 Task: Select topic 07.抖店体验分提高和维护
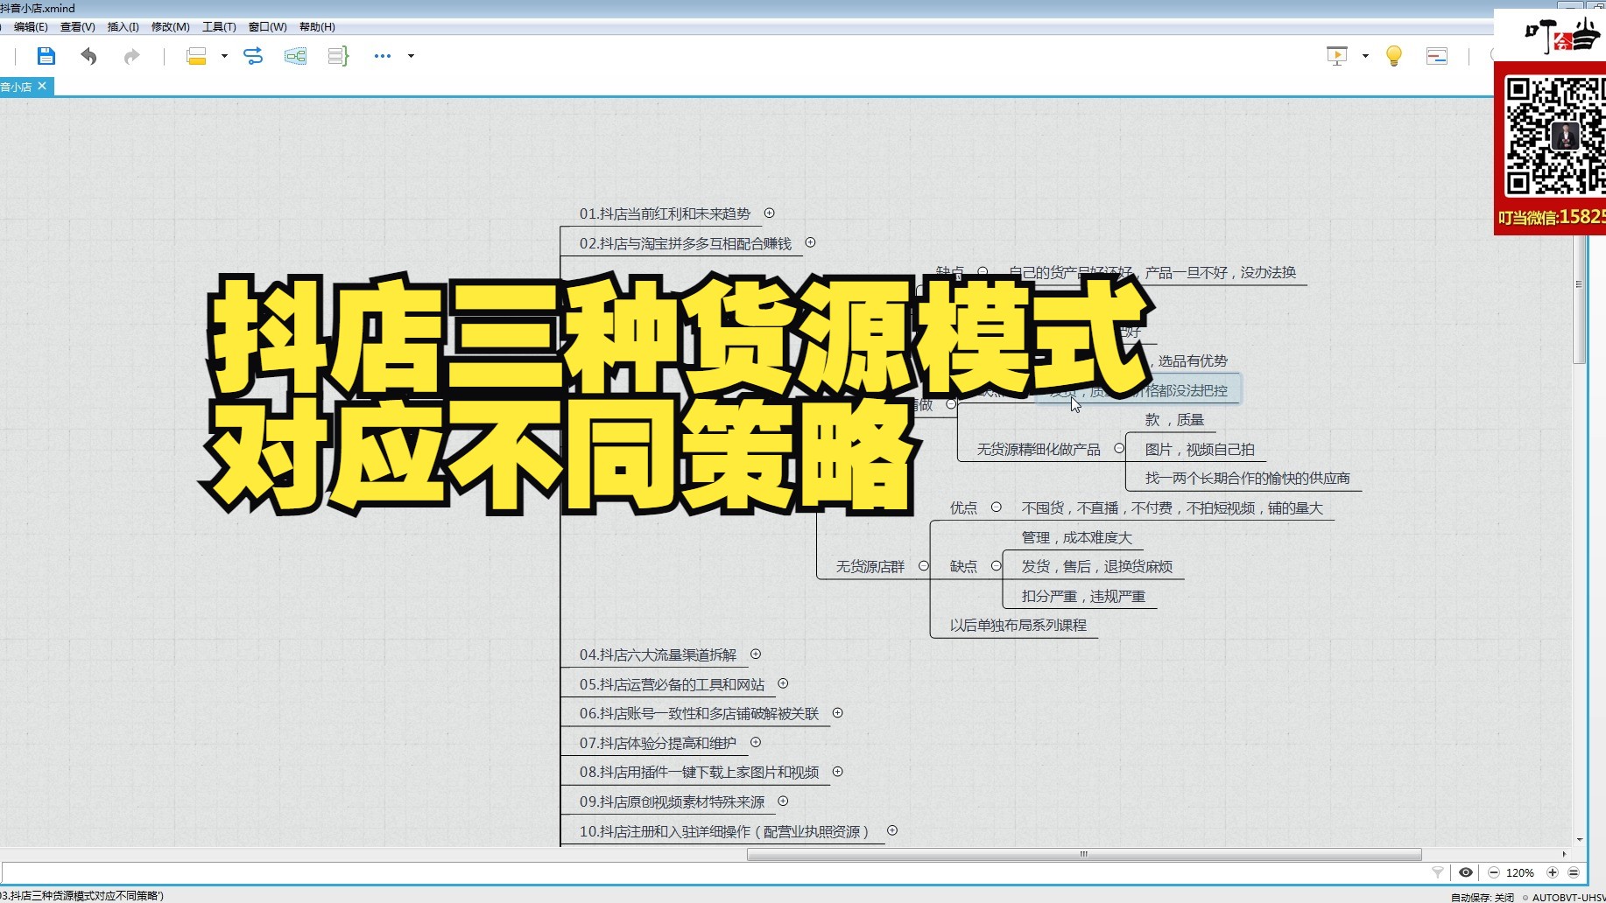(x=658, y=744)
